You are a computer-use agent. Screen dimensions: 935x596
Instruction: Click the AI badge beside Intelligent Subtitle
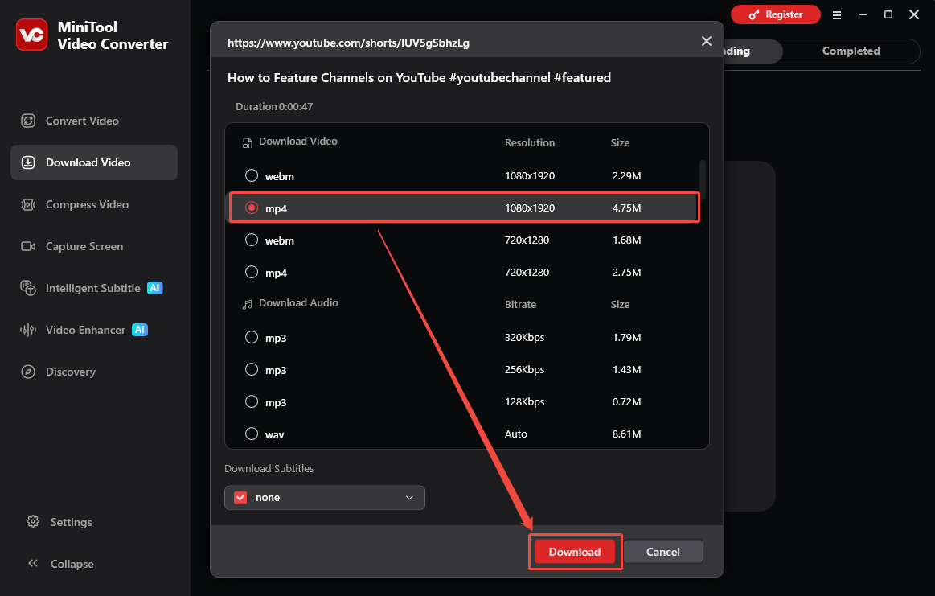(155, 288)
